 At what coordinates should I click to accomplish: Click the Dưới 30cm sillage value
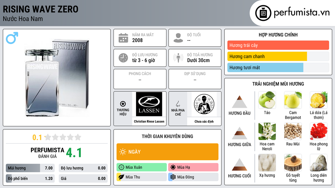coord(198,60)
